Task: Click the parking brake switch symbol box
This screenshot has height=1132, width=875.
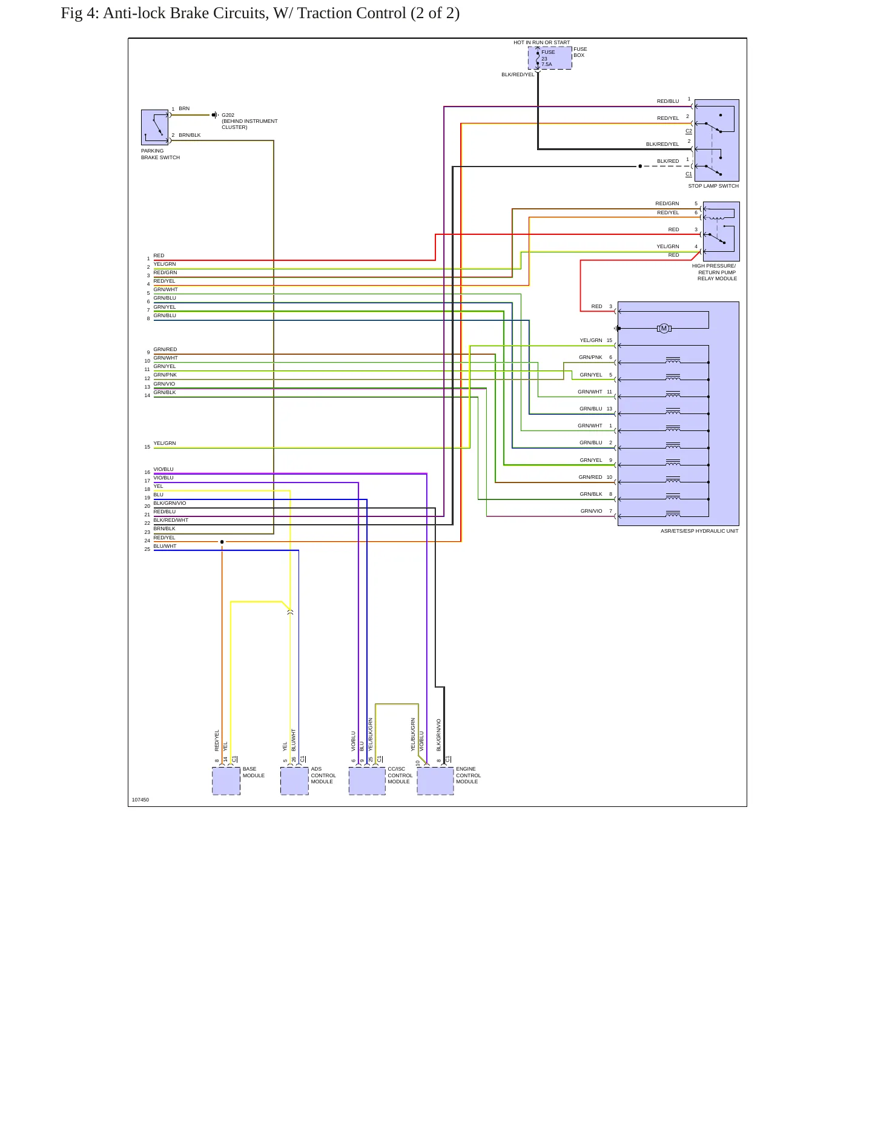Action: [154, 127]
